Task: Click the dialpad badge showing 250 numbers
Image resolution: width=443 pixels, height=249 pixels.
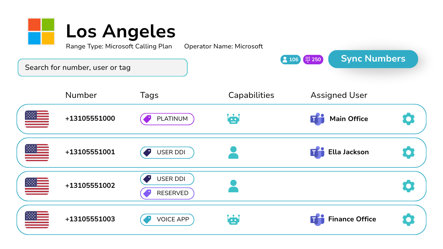Action: pos(313,59)
